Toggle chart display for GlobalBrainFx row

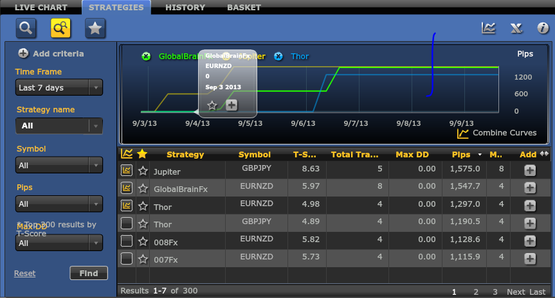click(127, 188)
